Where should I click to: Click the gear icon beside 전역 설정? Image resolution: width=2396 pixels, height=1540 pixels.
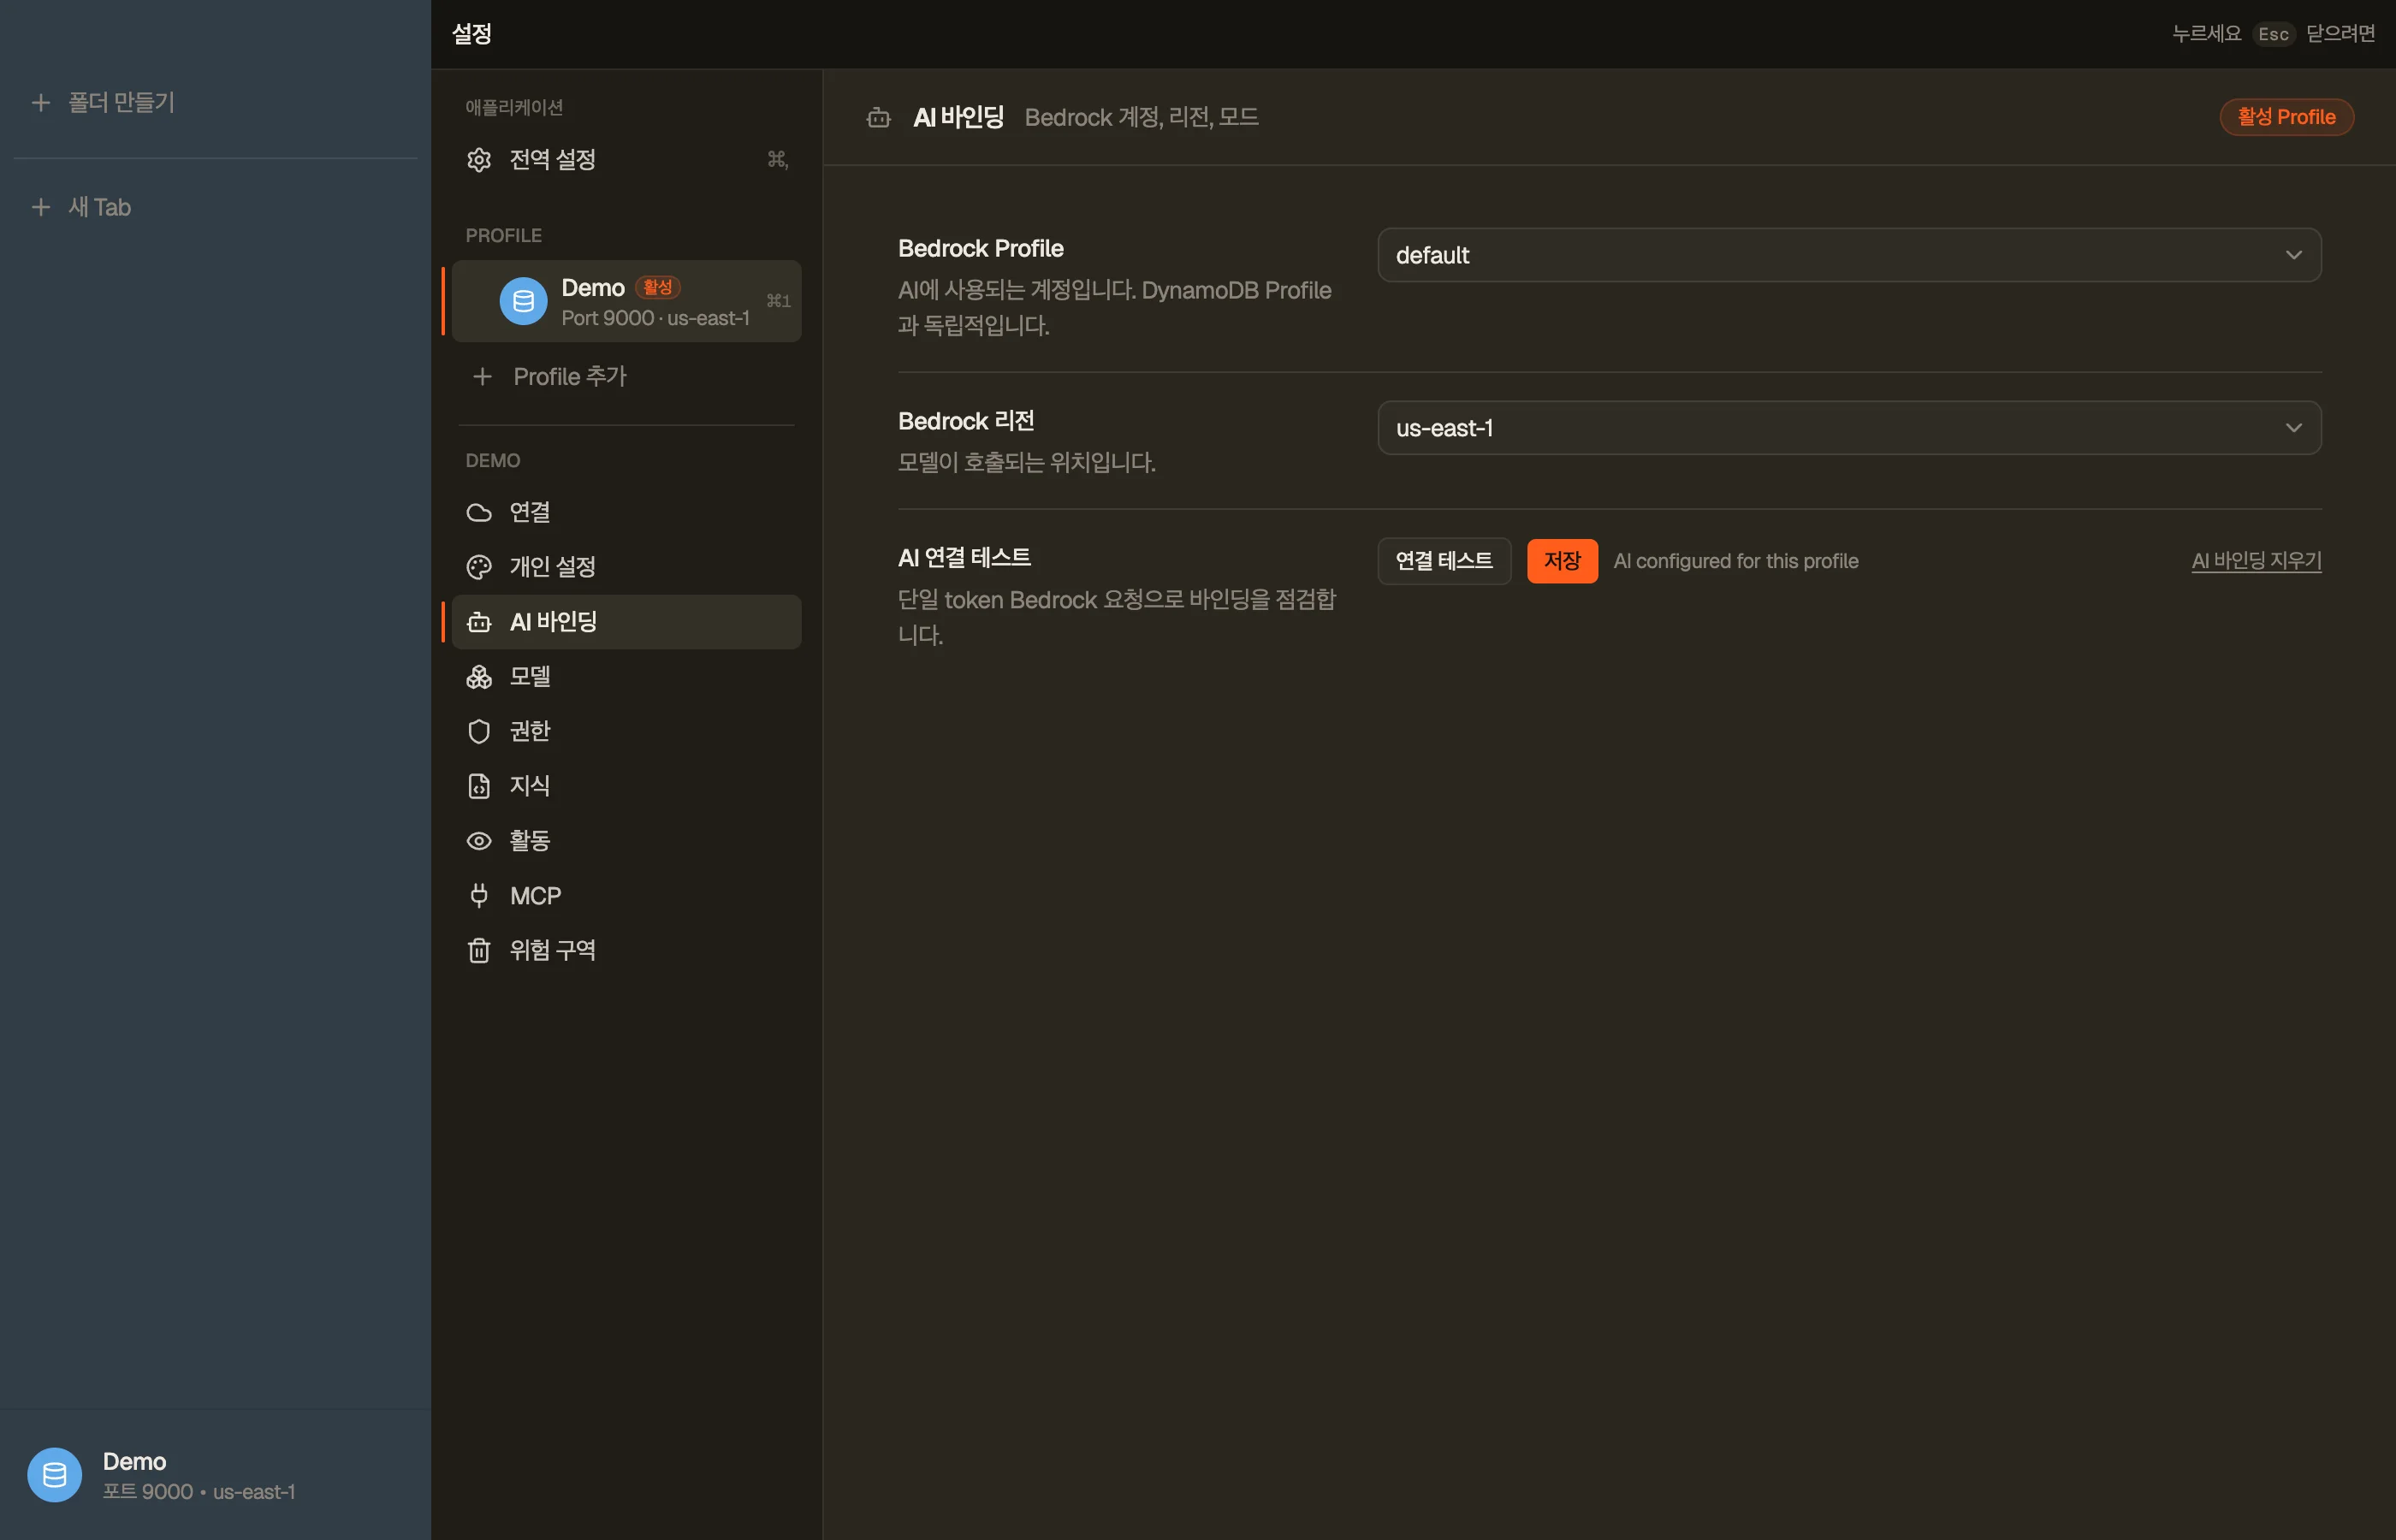coord(479,160)
